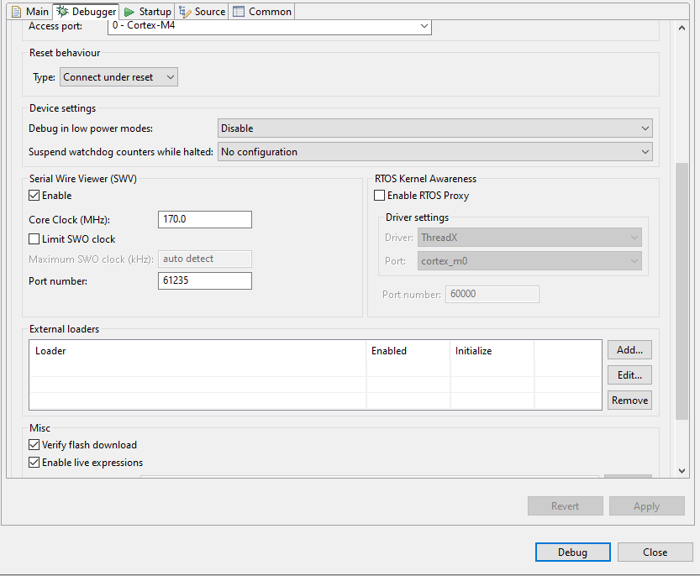The height and width of the screenshot is (576, 700).
Task: Click the Debug button
Action: coord(572,552)
